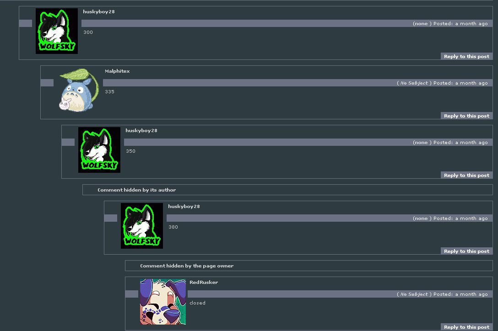Select the comment hidden by its author
Image resolution: width=498 pixels, height=331 pixels.
click(287, 190)
